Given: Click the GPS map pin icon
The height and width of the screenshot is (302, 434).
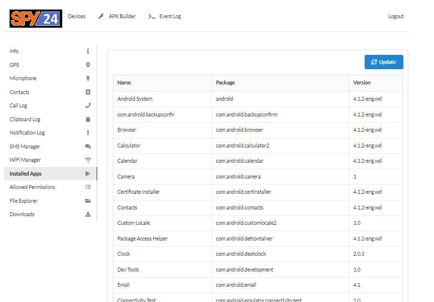Looking at the screenshot, I should (x=88, y=65).
